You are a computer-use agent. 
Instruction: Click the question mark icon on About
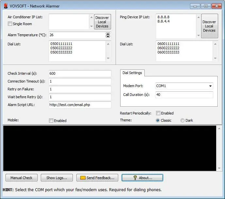pyautogui.click(x=135, y=178)
